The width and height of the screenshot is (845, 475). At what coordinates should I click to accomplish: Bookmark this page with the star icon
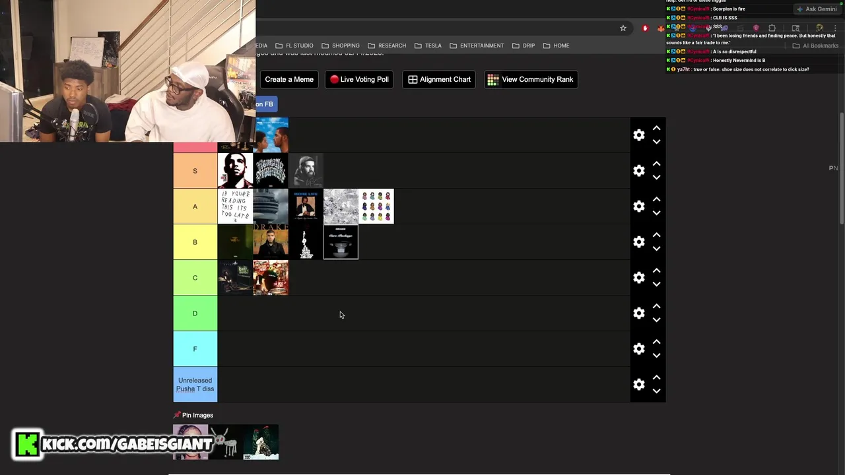click(623, 28)
